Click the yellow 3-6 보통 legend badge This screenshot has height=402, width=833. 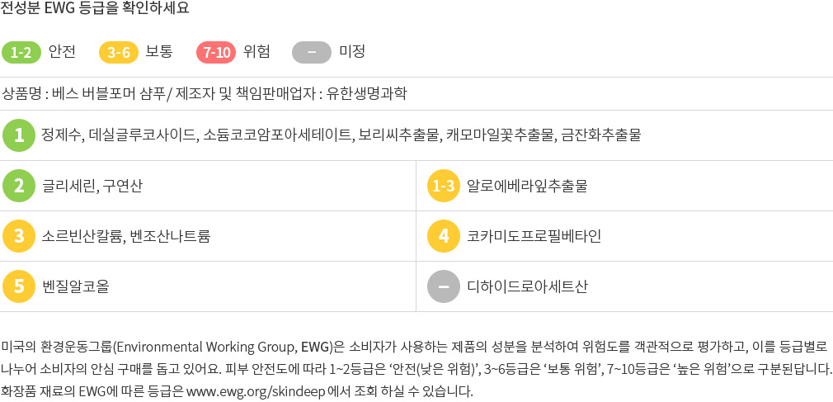(119, 52)
